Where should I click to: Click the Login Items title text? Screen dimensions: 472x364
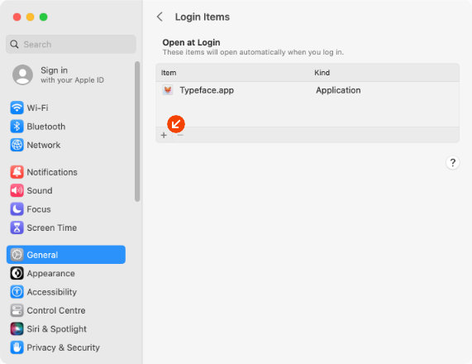click(203, 17)
